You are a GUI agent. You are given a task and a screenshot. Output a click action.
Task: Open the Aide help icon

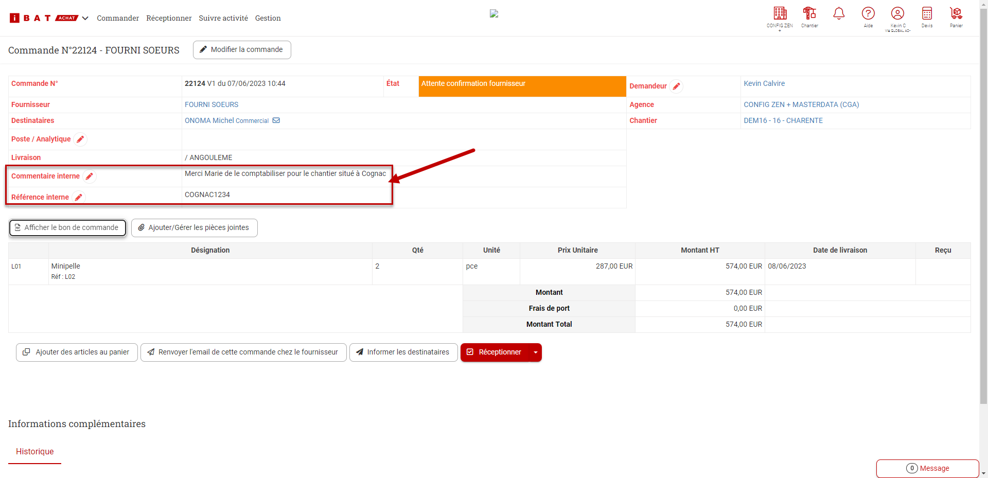coord(868,14)
